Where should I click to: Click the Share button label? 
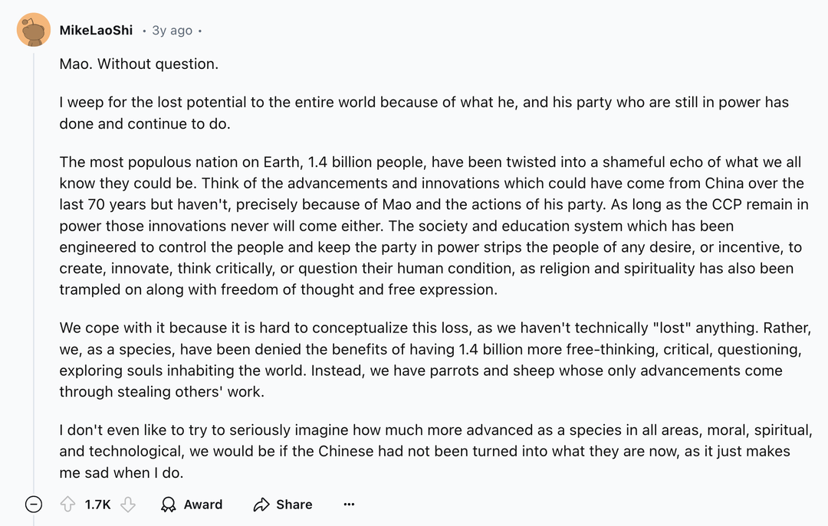294,505
